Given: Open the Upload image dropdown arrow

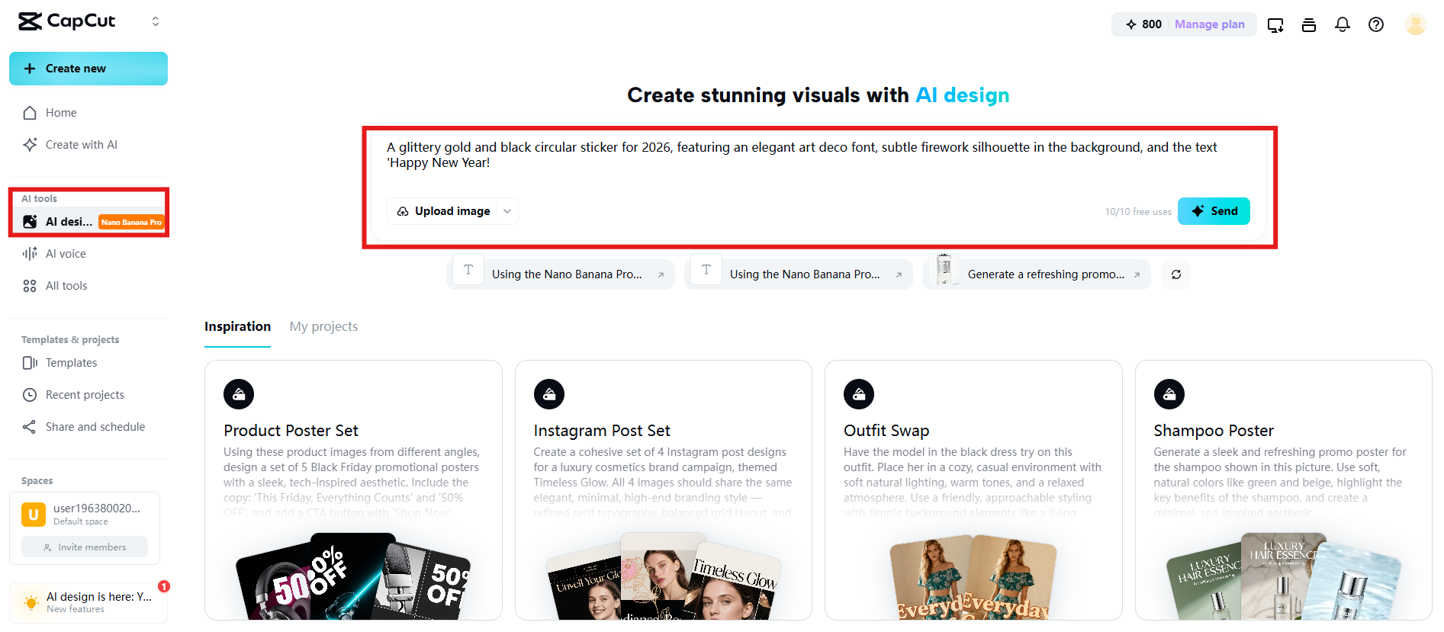Looking at the screenshot, I should [x=507, y=211].
